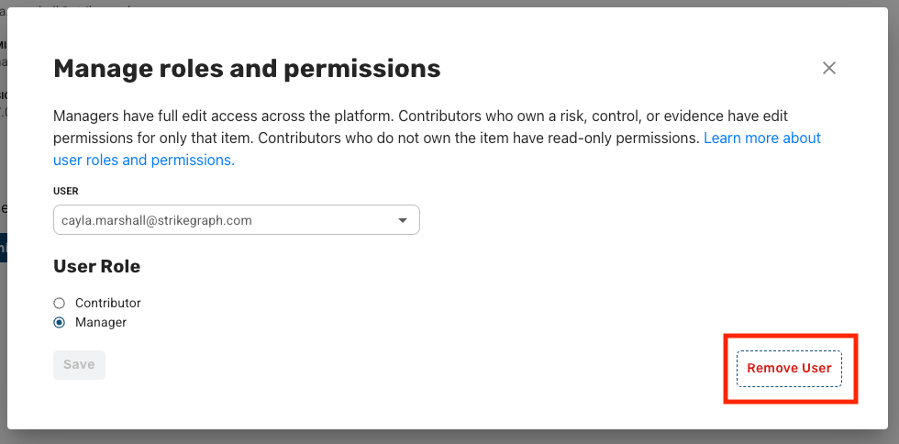This screenshot has width=899, height=444.
Task: Click the Manager role label text
Action: click(x=101, y=322)
